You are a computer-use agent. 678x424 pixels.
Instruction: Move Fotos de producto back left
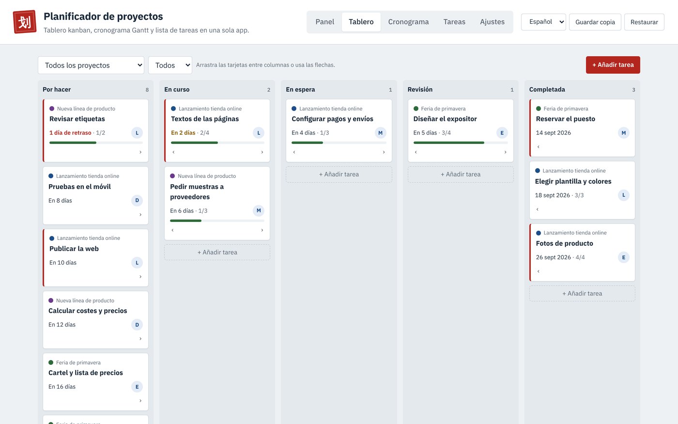[538, 271]
